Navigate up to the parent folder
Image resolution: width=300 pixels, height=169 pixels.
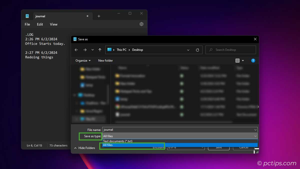coord(100,50)
